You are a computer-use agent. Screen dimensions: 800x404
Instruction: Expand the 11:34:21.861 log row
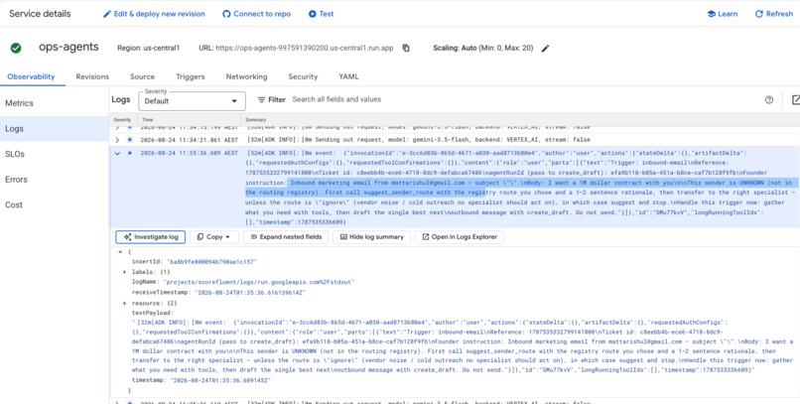click(x=117, y=140)
